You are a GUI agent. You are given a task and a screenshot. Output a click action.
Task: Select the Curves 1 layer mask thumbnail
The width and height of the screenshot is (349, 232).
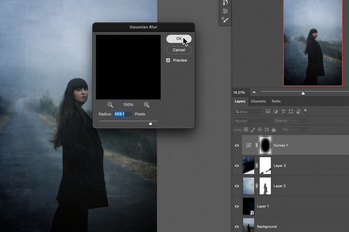tap(265, 145)
